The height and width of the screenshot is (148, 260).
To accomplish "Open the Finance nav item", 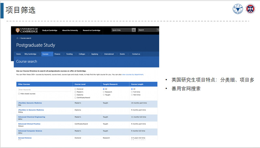I will click(57, 54).
